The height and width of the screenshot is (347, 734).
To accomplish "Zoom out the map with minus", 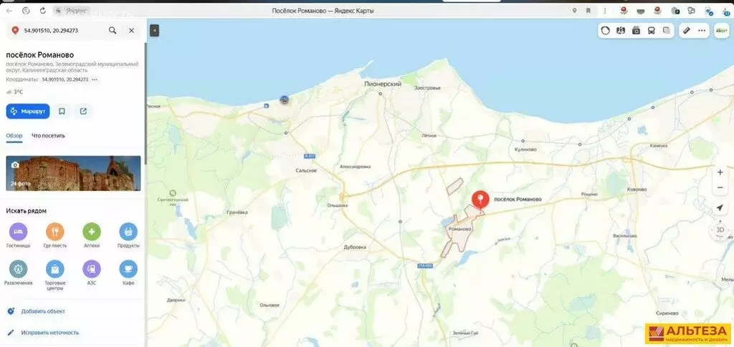I will [720, 187].
